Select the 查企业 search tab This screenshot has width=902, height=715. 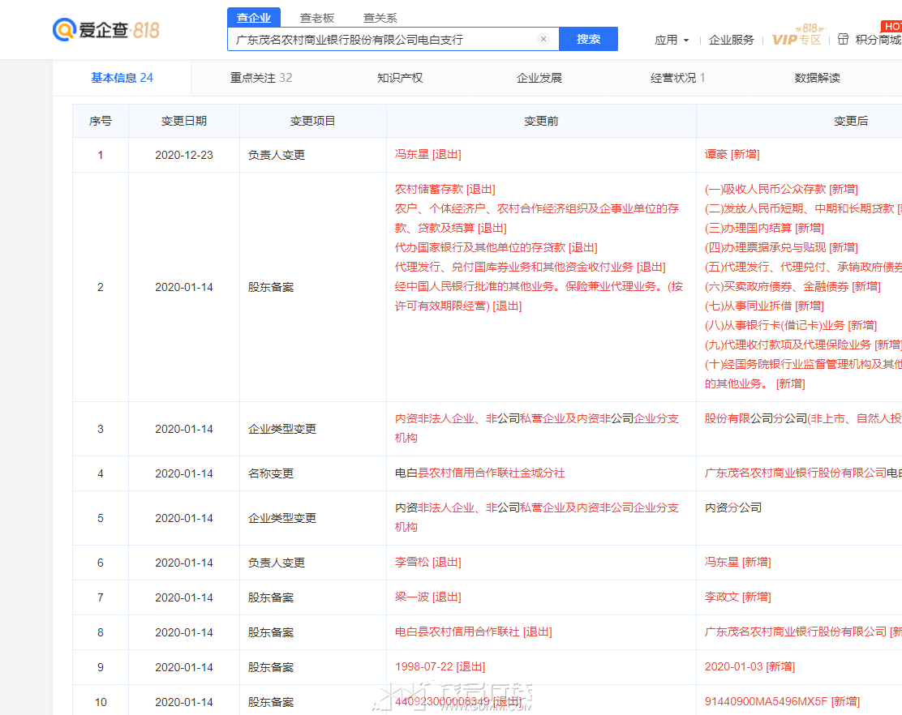pyautogui.click(x=254, y=18)
